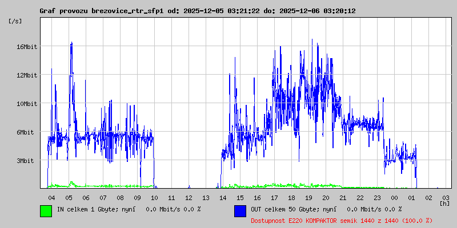Click the '02' hour label on x-axis

[x=428, y=198]
